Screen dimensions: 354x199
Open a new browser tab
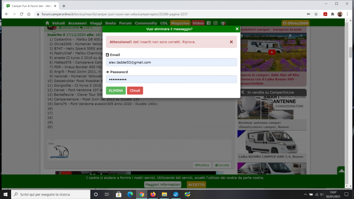point(64,6)
